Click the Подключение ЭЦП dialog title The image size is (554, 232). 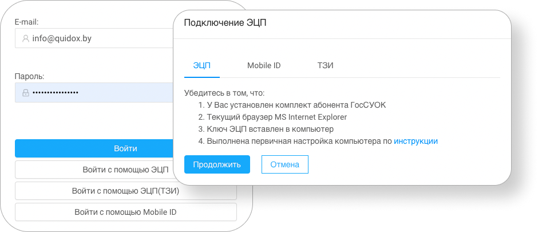(x=225, y=23)
